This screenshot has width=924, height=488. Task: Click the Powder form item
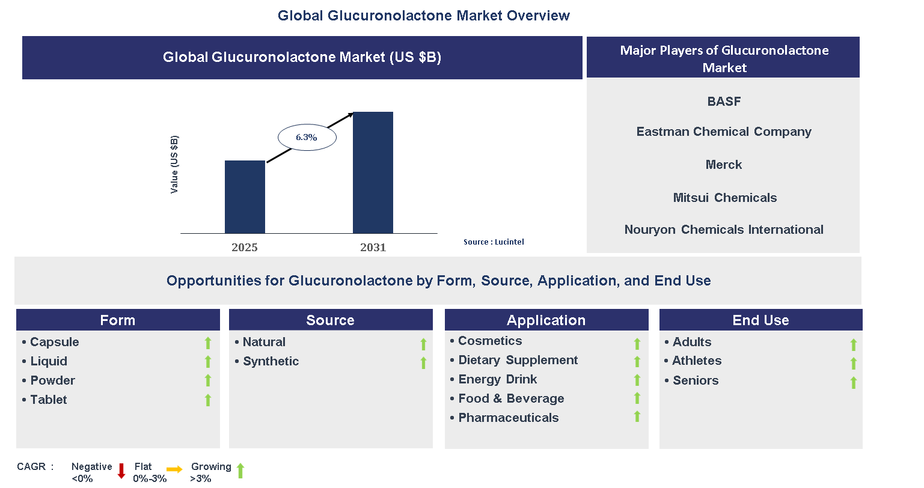53,380
